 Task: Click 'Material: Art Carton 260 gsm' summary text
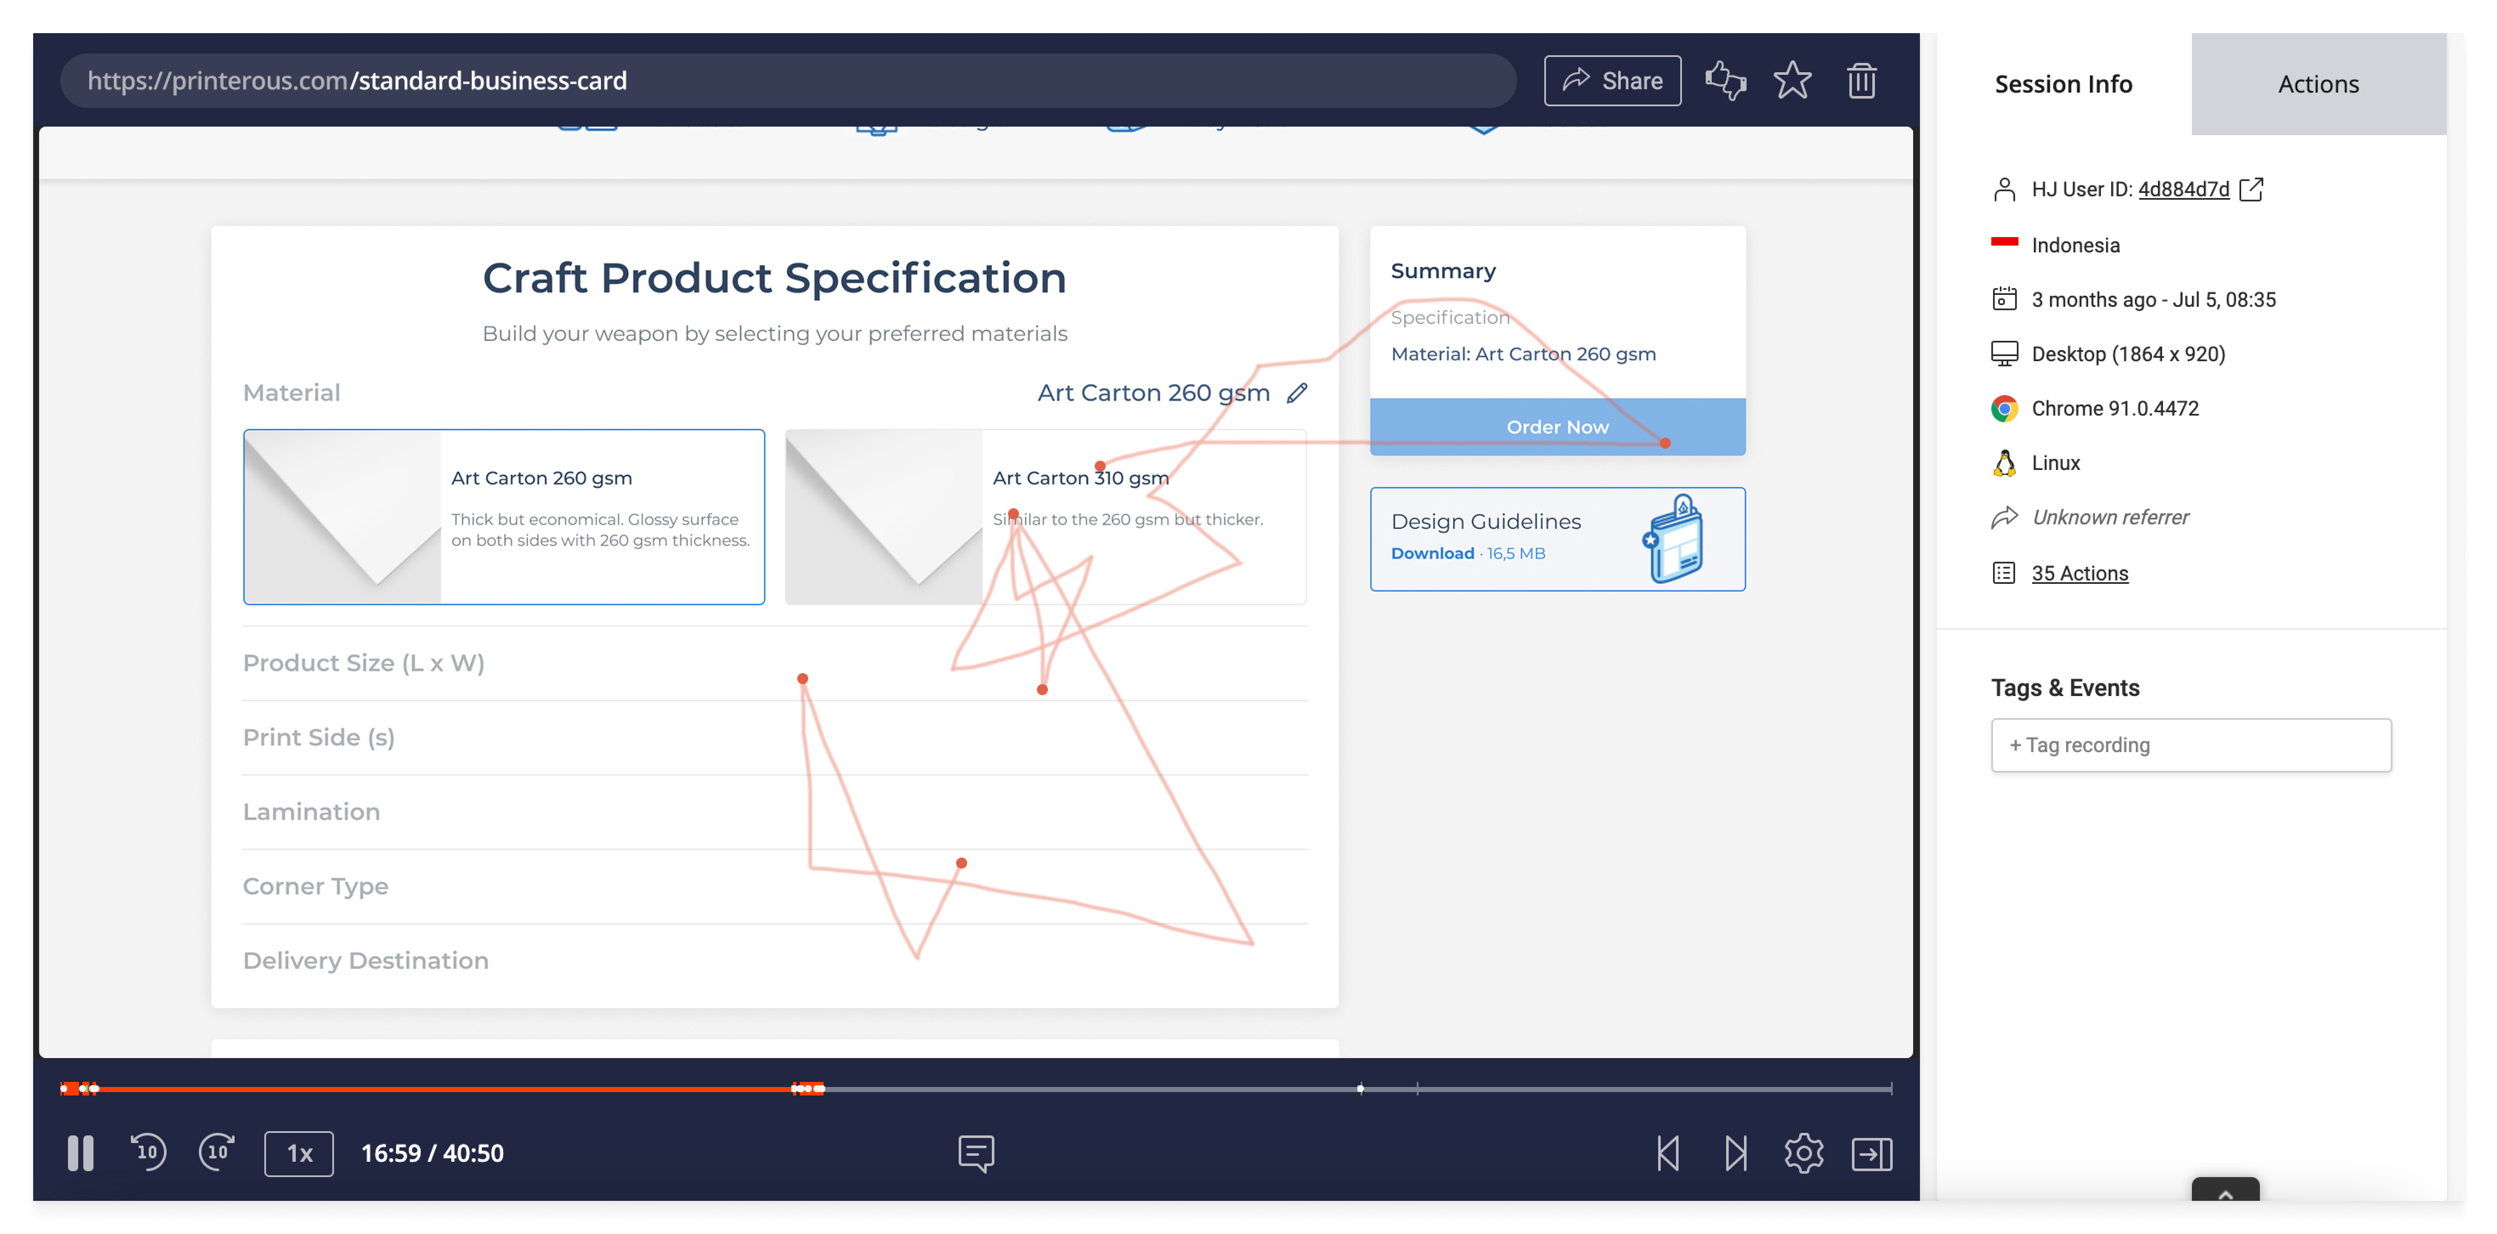tap(1523, 354)
